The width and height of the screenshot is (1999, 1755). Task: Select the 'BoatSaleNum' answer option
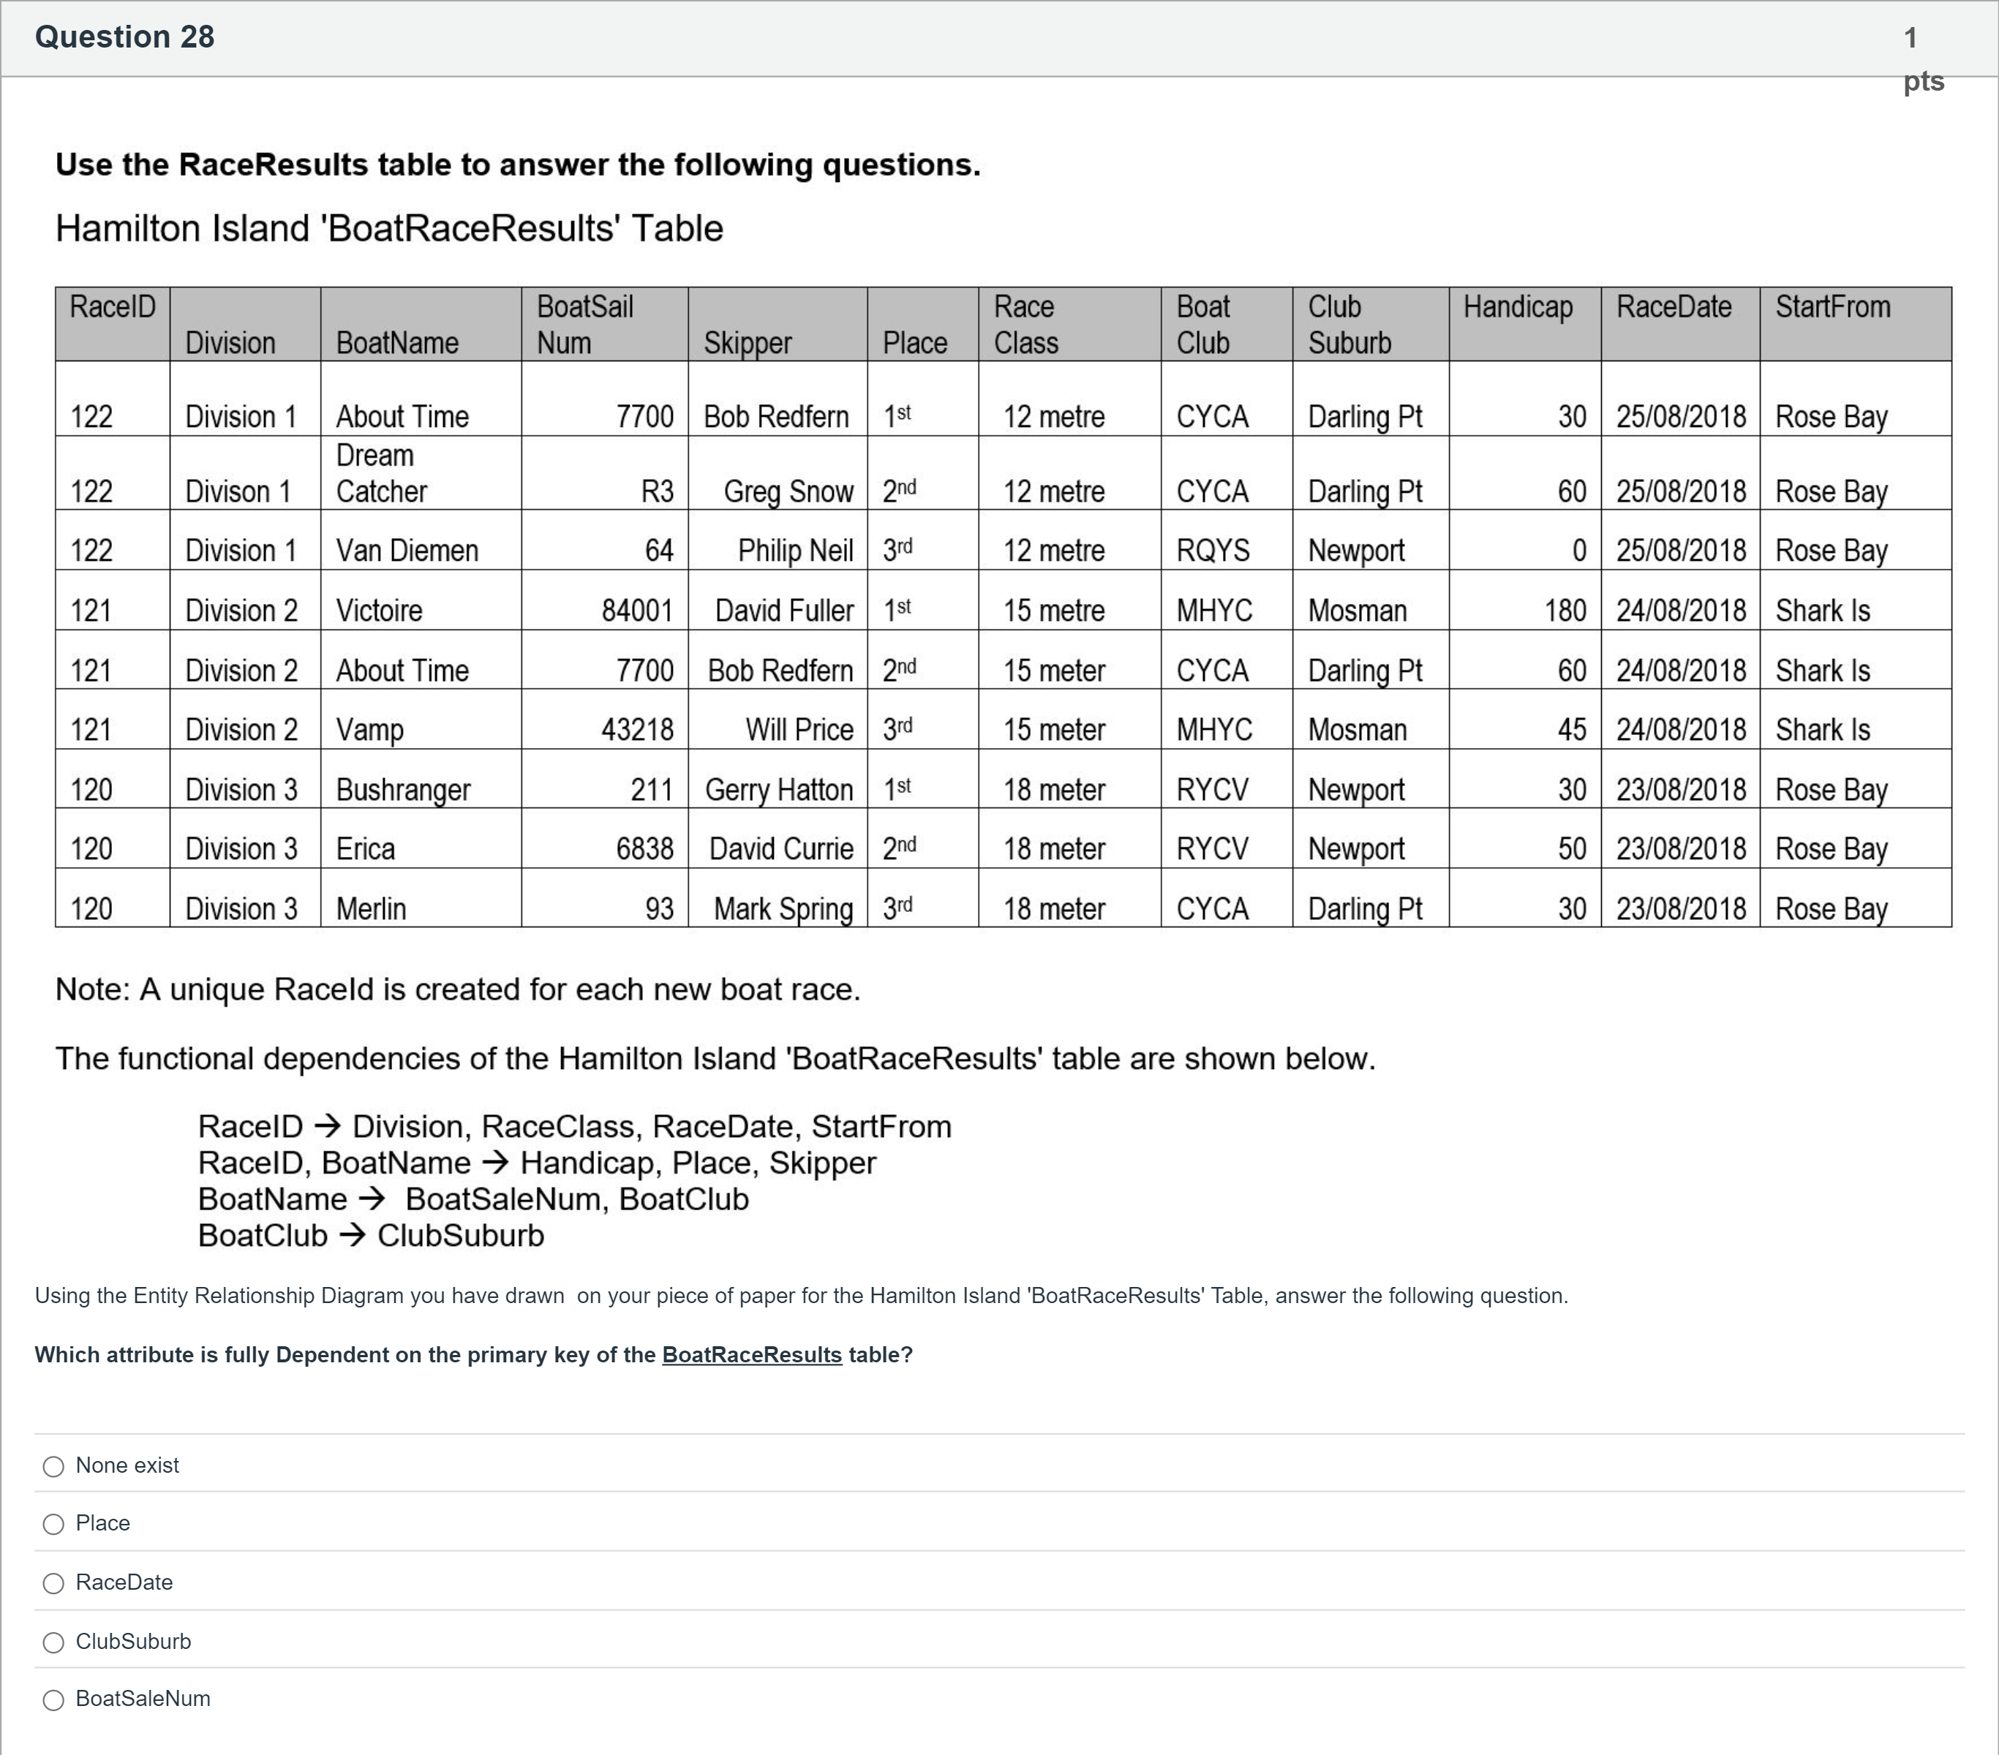54,1700
